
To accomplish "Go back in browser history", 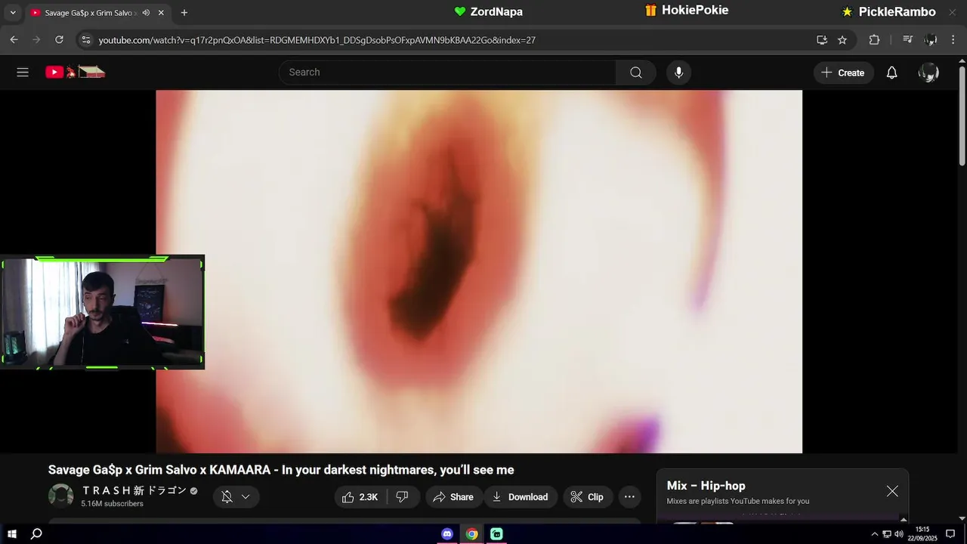I will pyautogui.click(x=14, y=40).
